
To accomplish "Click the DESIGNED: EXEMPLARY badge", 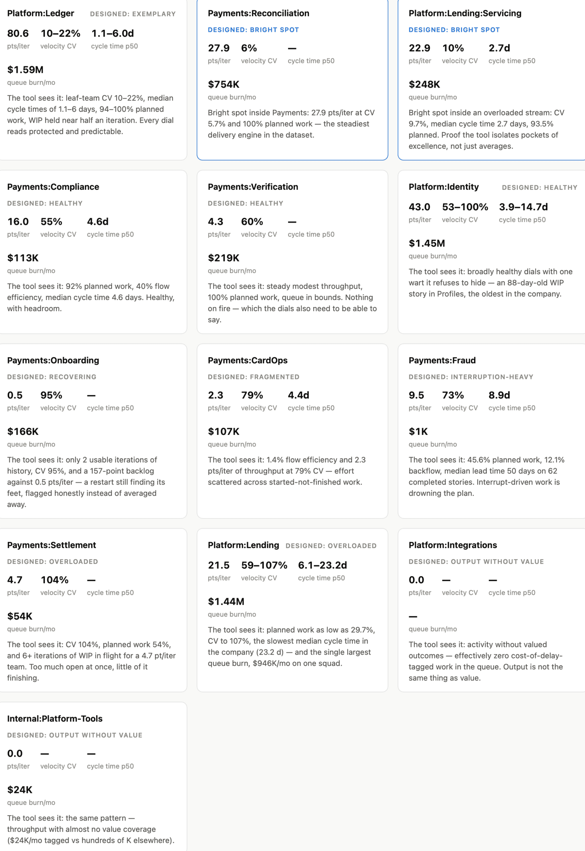I will tap(133, 14).
